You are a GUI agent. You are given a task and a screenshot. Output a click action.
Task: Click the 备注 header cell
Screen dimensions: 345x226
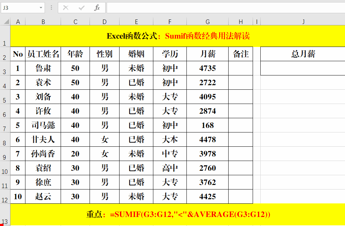tap(241, 54)
